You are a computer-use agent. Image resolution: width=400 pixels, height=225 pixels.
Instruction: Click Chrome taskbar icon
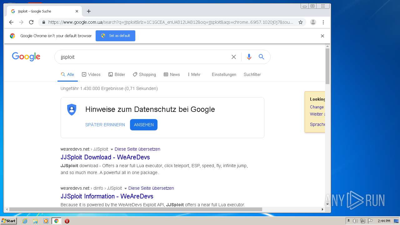(57, 221)
